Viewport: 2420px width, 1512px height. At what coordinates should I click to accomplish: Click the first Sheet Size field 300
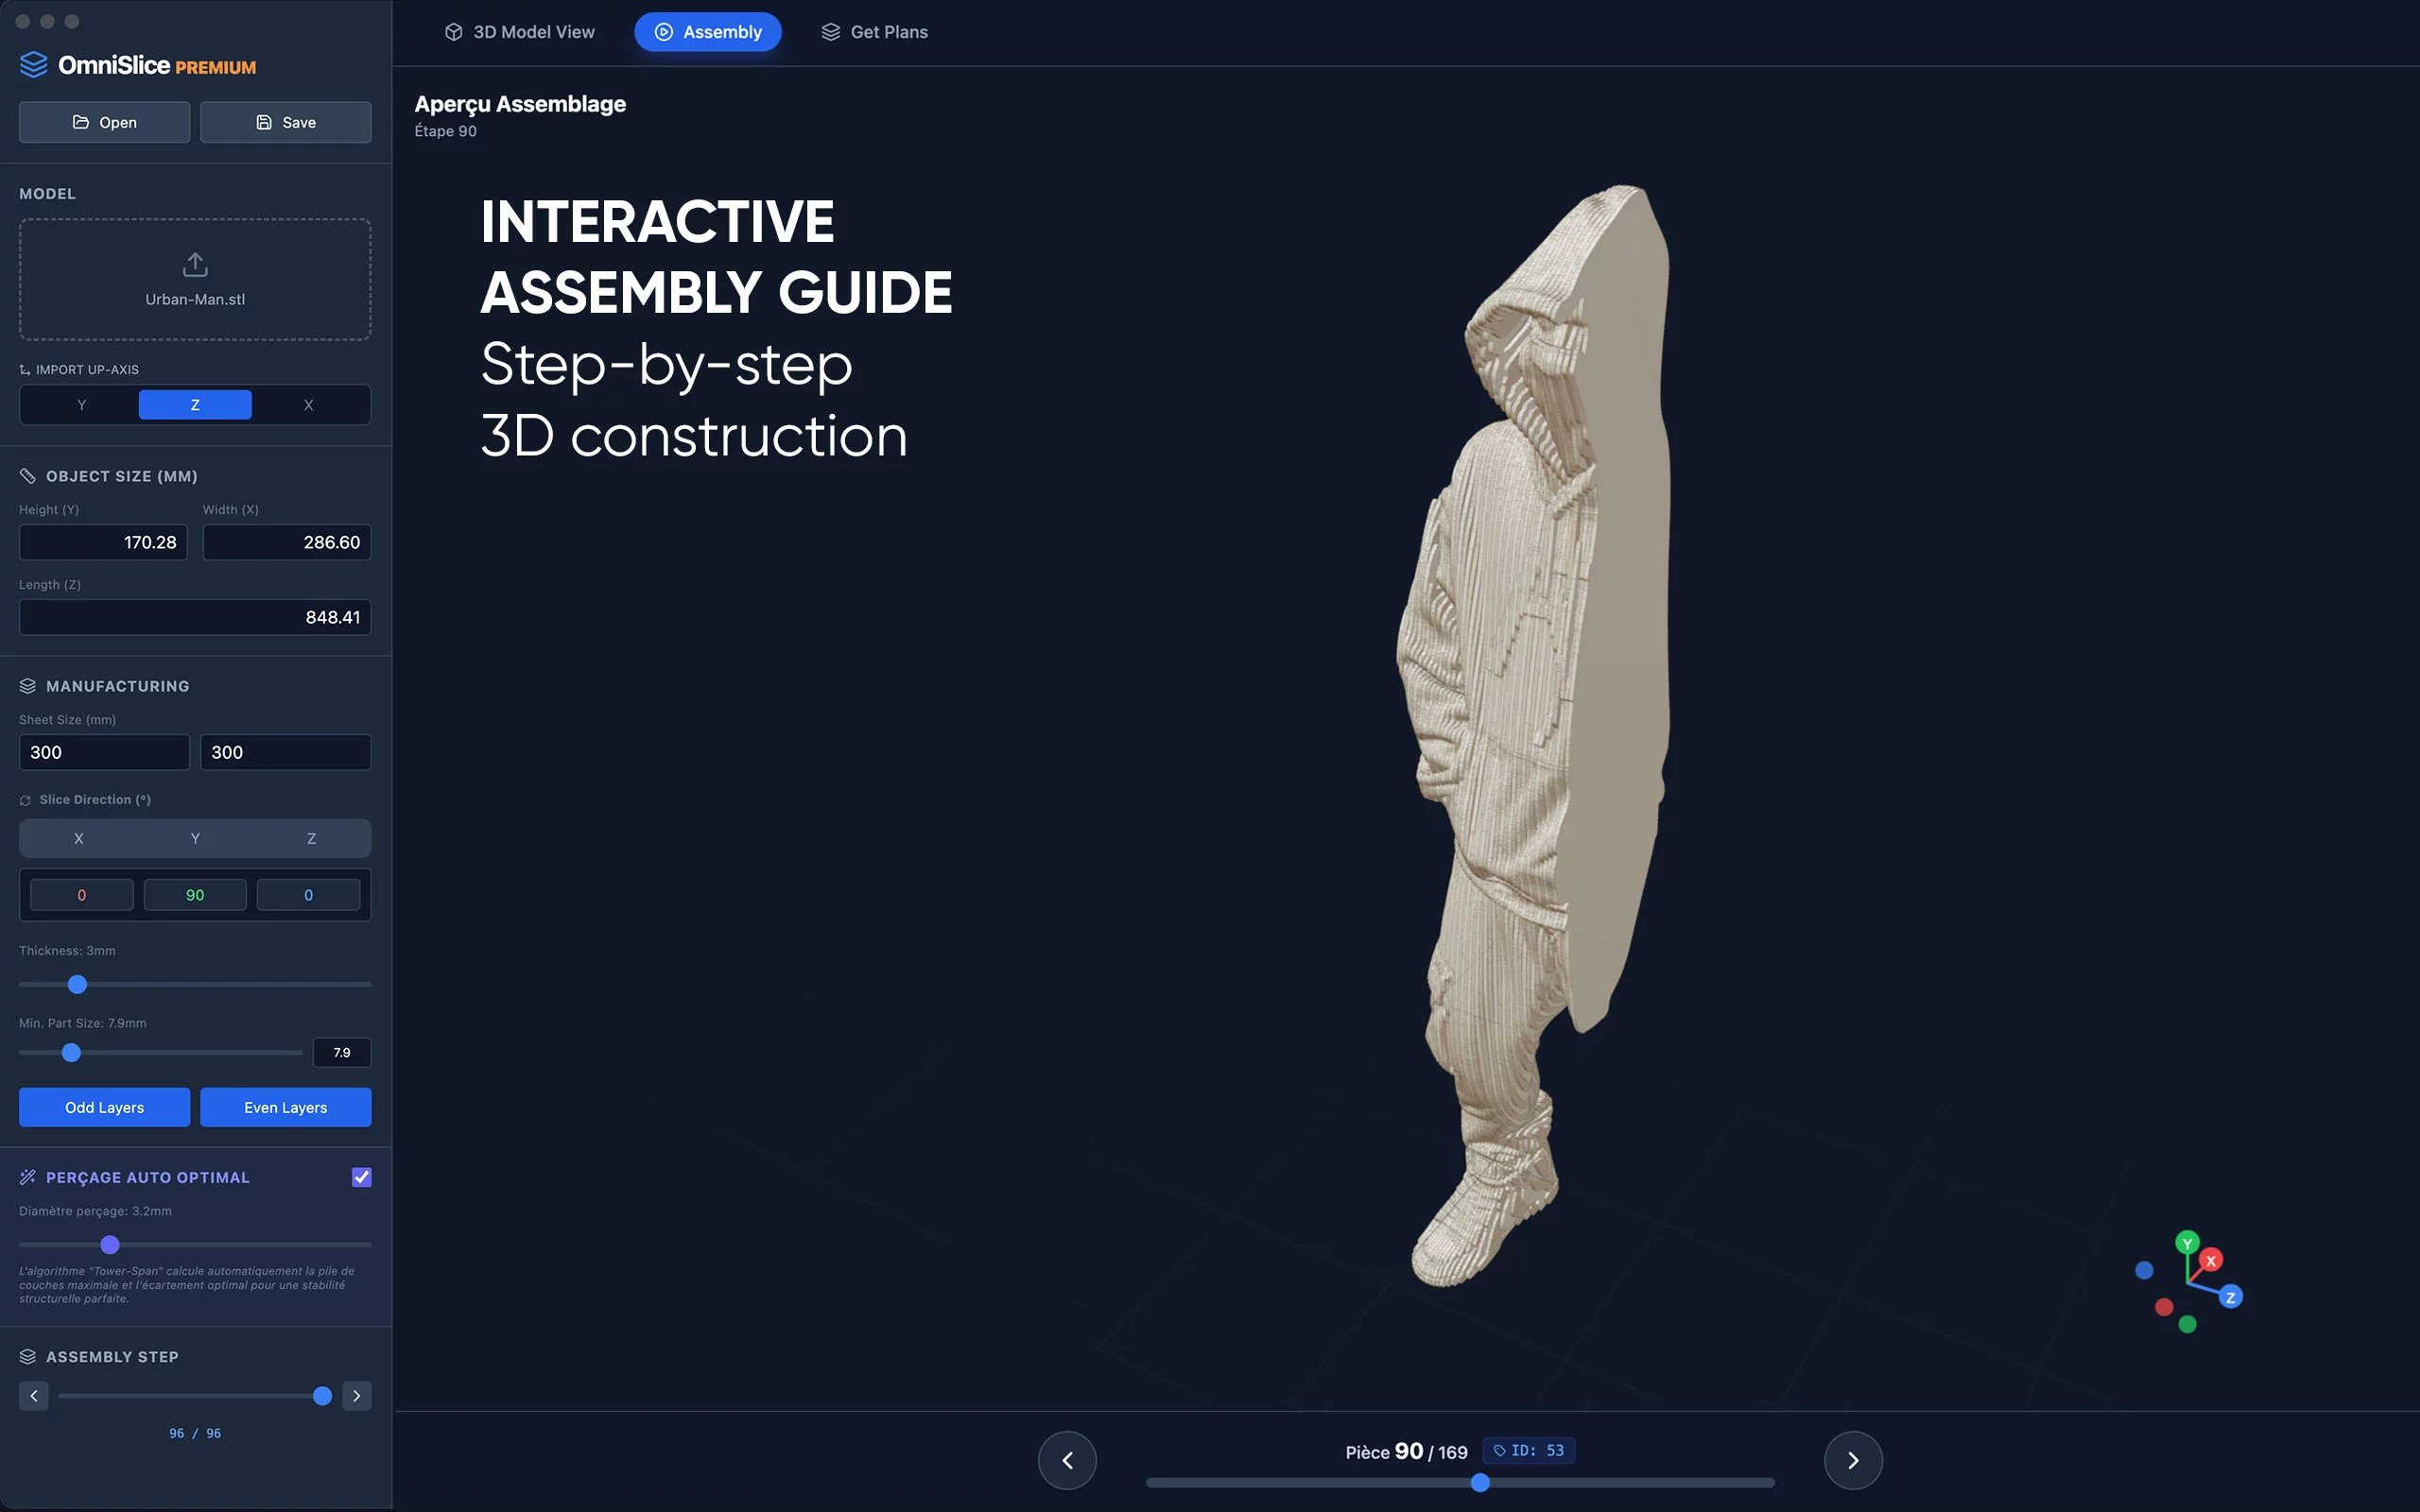(104, 752)
